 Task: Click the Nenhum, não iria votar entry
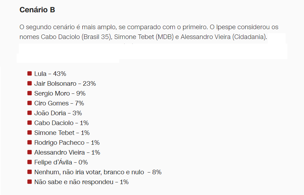click(x=98, y=172)
